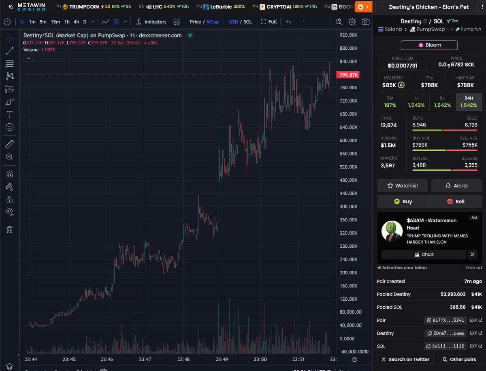Undo the last chart action
The width and height of the screenshot is (486, 371).
(288, 22)
